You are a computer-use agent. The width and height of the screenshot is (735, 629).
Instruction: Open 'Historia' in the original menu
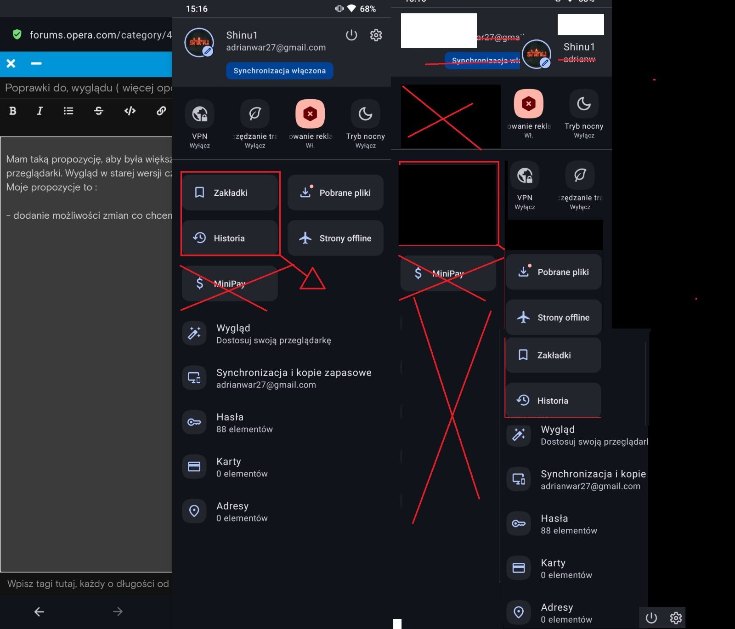pyautogui.click(x=230, y=238)
